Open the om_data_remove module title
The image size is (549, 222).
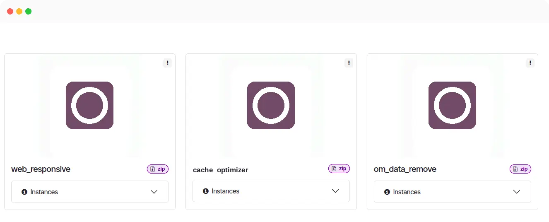405,169
